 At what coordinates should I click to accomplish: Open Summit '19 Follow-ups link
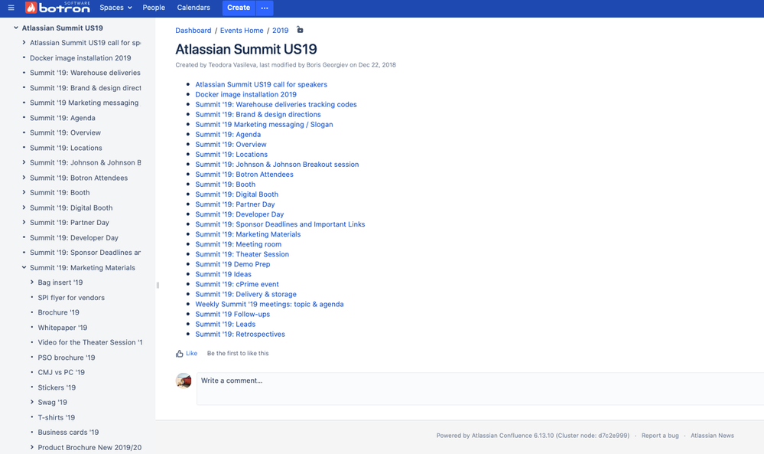point(232,314)
